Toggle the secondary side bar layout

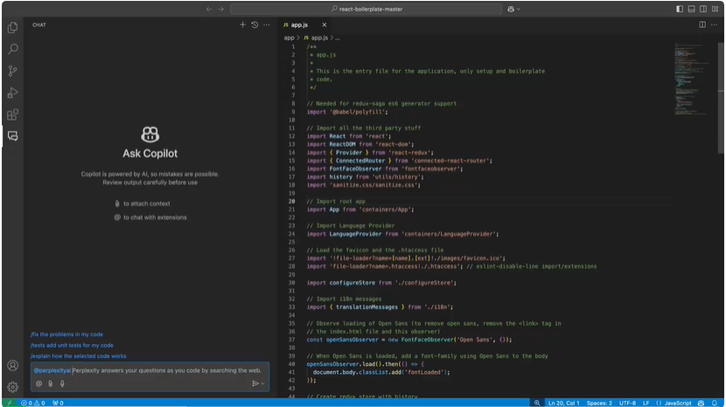(703, 9)
